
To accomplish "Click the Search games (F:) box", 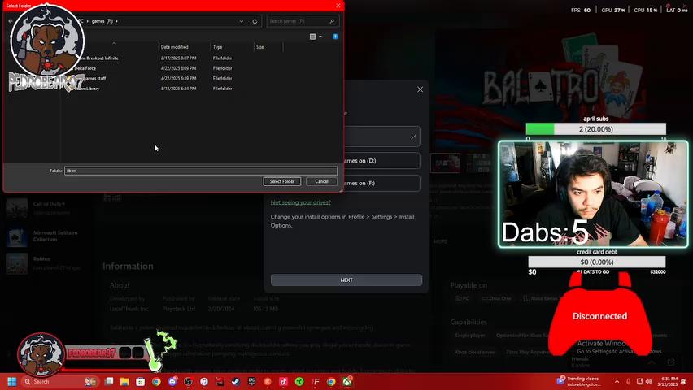I will coord(303,21).
